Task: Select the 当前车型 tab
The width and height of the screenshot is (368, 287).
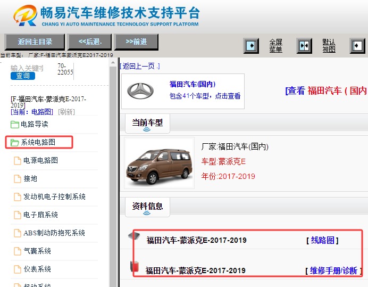Action: click(147, 124)
